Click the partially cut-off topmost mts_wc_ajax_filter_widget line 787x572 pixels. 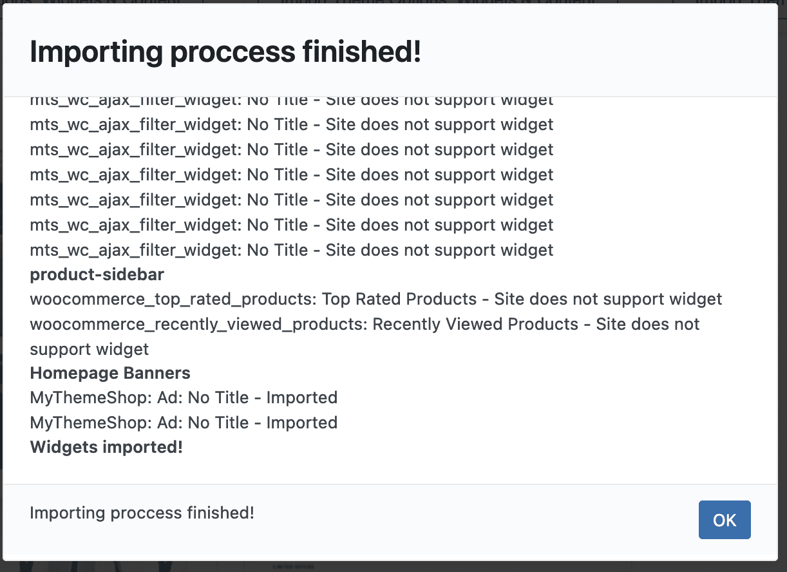point(291,101)
